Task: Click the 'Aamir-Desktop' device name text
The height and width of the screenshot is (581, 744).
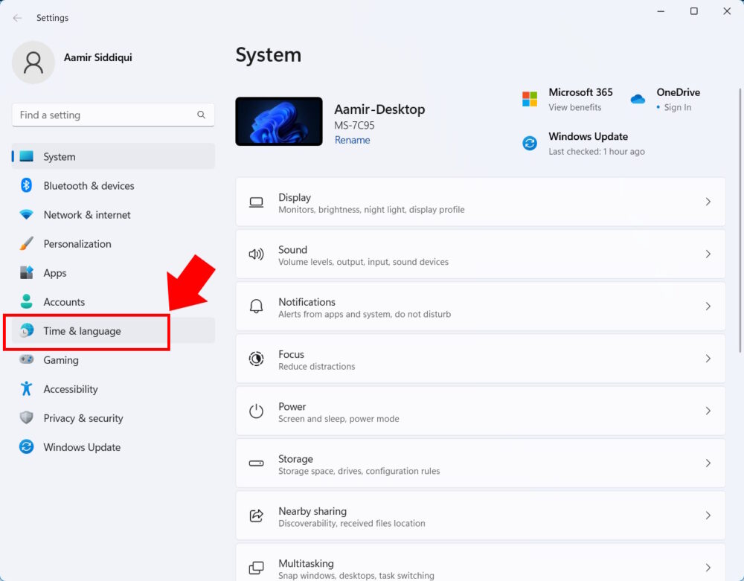Action: pos(379,109)
